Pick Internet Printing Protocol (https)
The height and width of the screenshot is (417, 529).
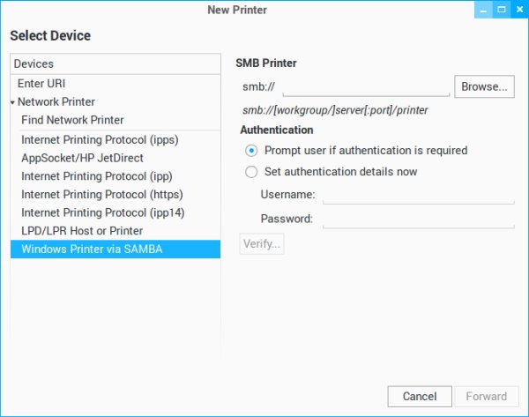[x=102, y=194]
